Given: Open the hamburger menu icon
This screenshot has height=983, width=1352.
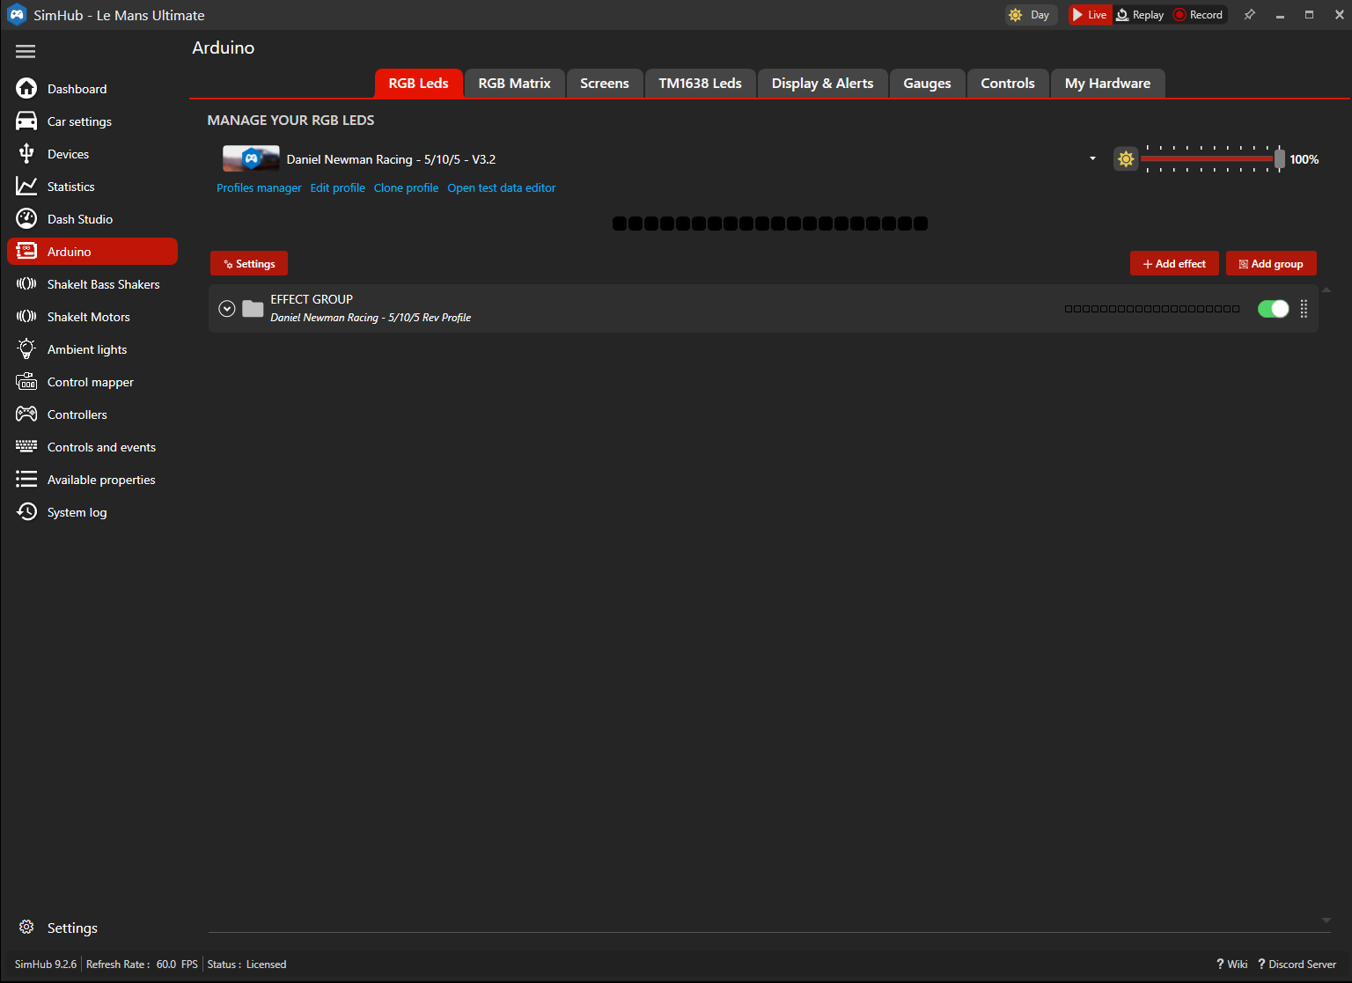Looking at the screenshot, I should tap(26, 52).
